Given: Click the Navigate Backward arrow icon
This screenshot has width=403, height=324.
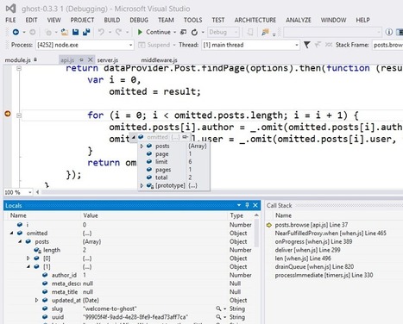Looking at the screenshot, I should (x=16, y=32).
